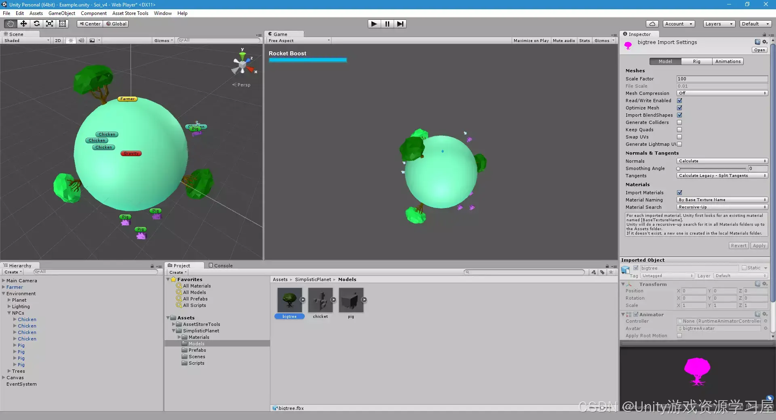The height and width of the screenshot is (420, 776).
Task: Select the Rotate tool
Action: click(x=37, y=23)
